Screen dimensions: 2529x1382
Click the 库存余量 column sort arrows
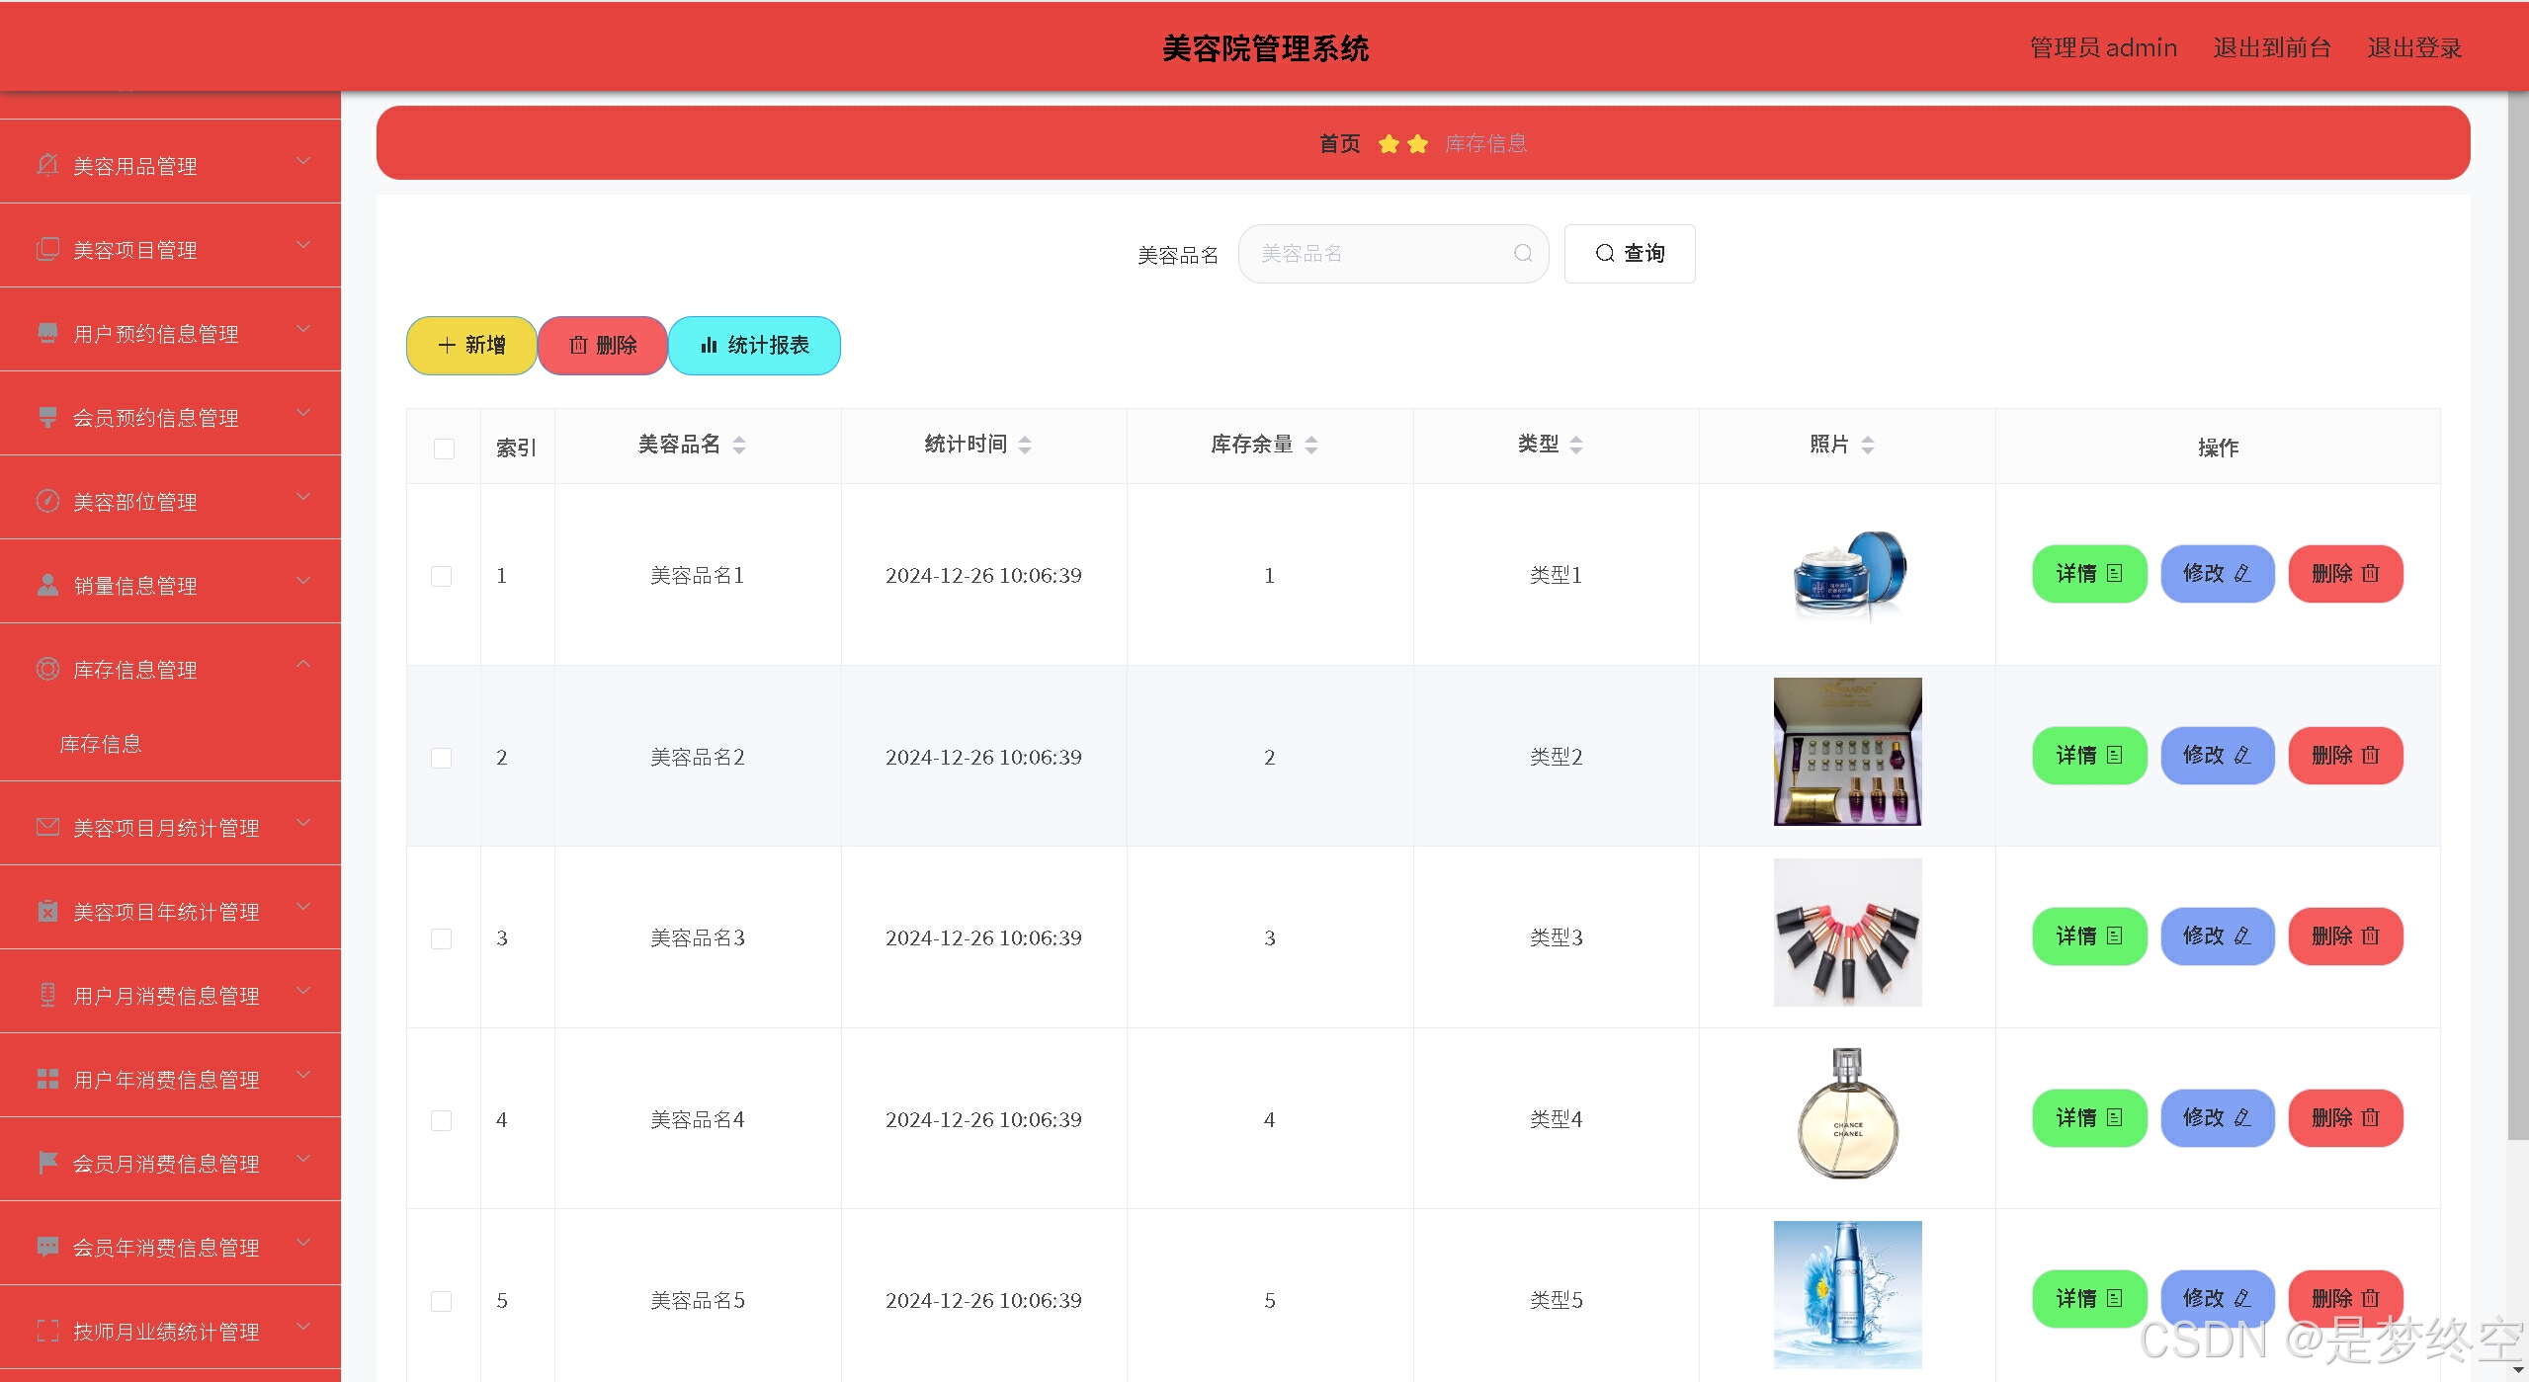click(x=1311, y=446)
